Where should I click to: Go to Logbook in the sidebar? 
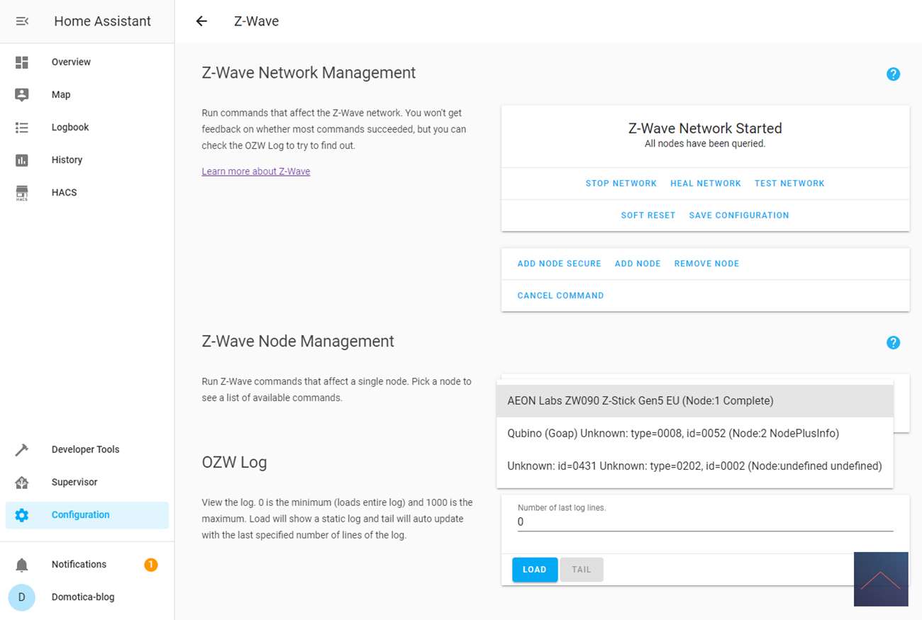point(70,128)
